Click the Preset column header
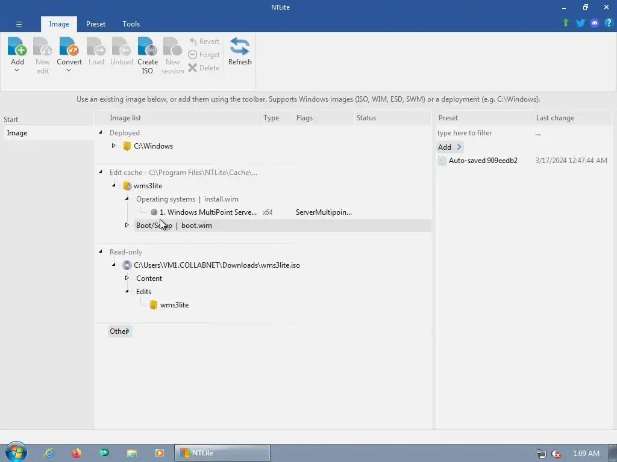Viewport: 617px width, 462px height. click(x=485, y=118)
